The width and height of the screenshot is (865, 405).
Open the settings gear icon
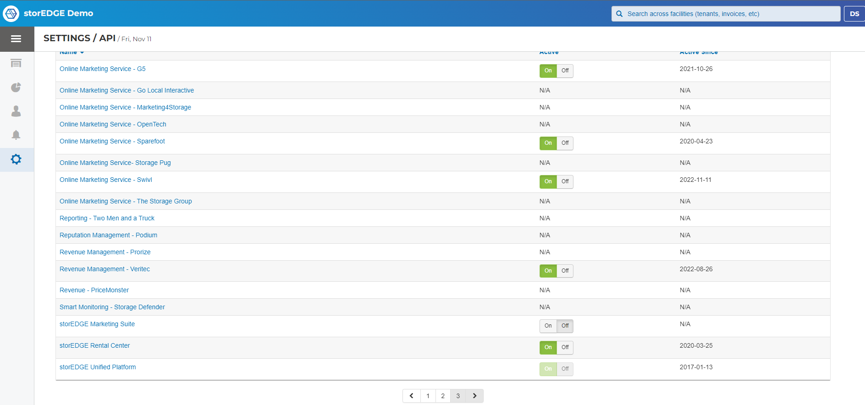pos(16,159)
